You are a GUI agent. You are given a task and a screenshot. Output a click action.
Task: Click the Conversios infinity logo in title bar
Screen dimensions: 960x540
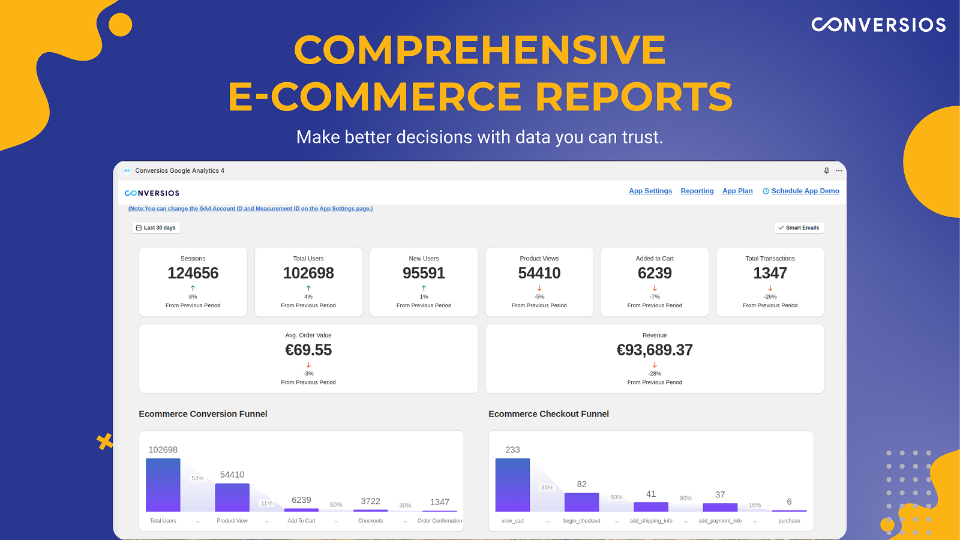coord(127,171)
